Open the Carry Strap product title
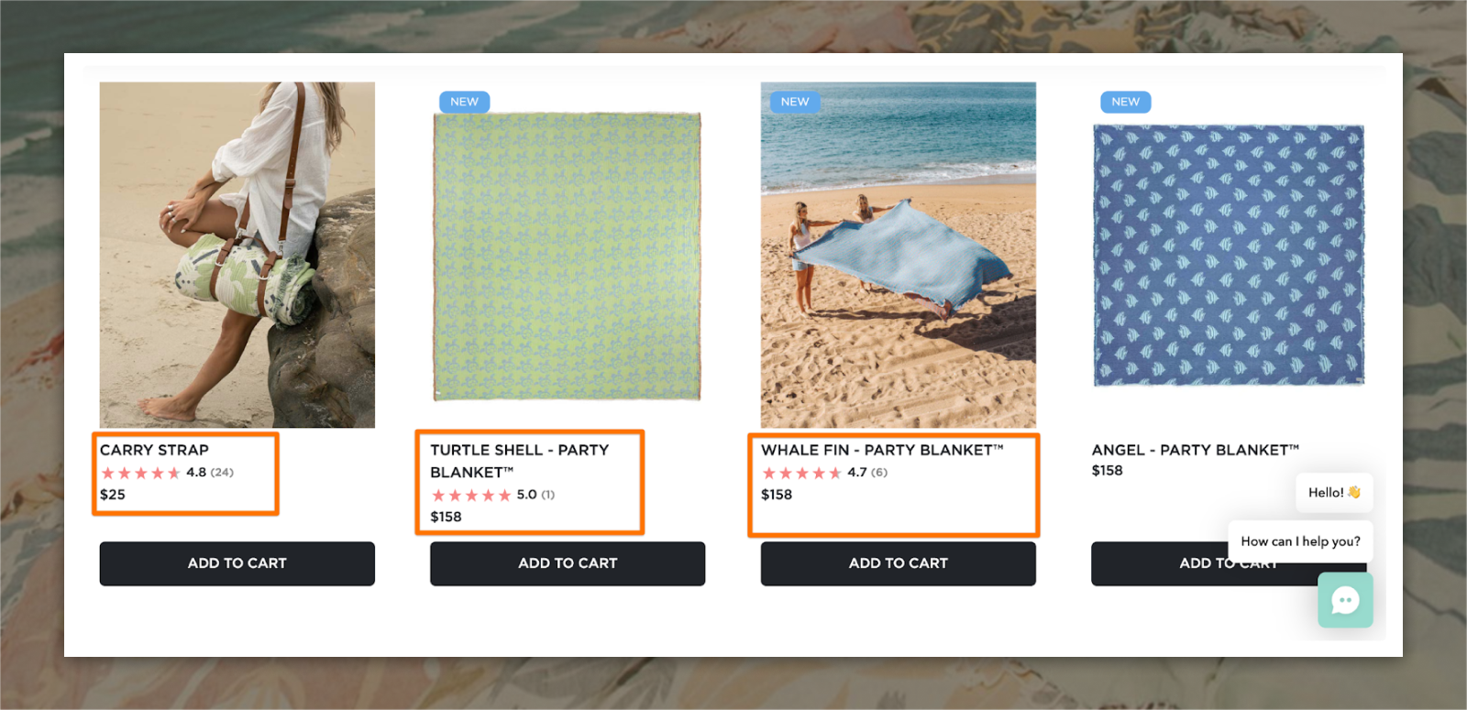This screenshot has width=1467, height=710. pos(154,450)
